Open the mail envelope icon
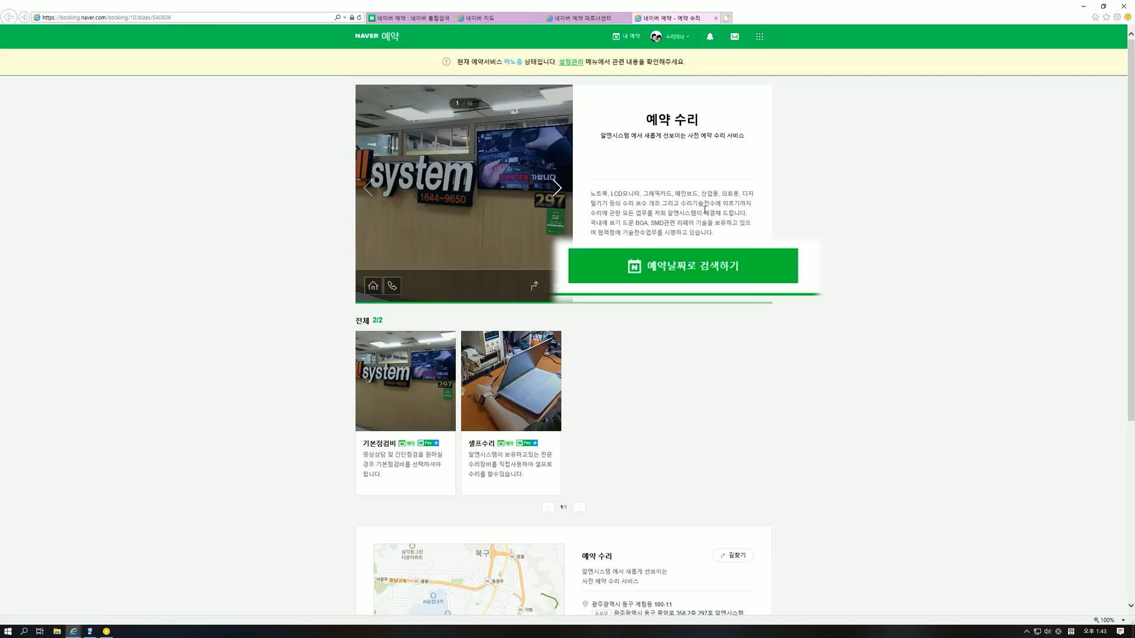This screenshot has width=1135, height=638. (735, 37)
